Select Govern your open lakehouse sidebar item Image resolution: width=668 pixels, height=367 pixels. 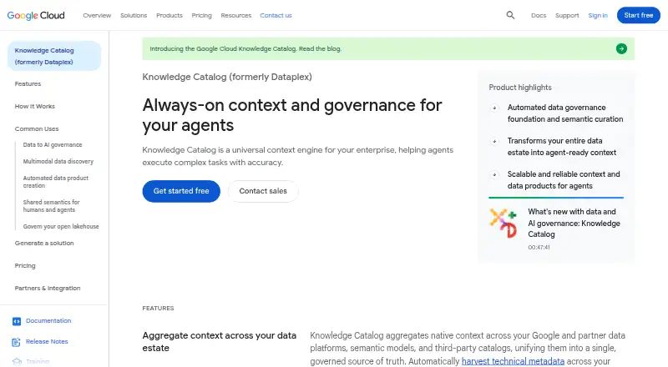[61, 227]
